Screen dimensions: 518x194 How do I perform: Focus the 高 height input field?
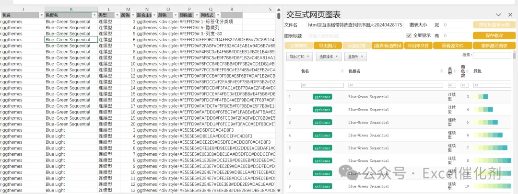pos(456,35)
